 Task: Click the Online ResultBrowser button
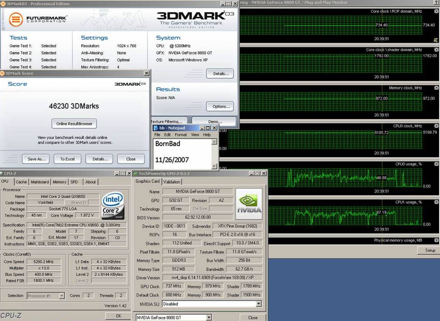pos(74,124)
